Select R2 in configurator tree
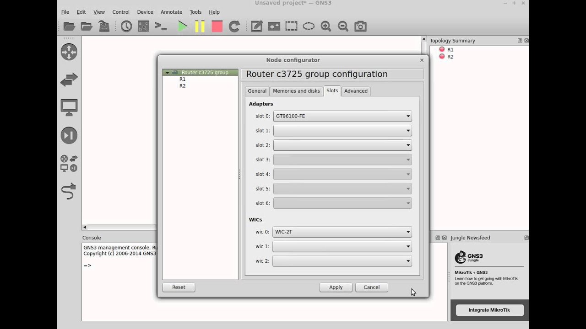 182,86
